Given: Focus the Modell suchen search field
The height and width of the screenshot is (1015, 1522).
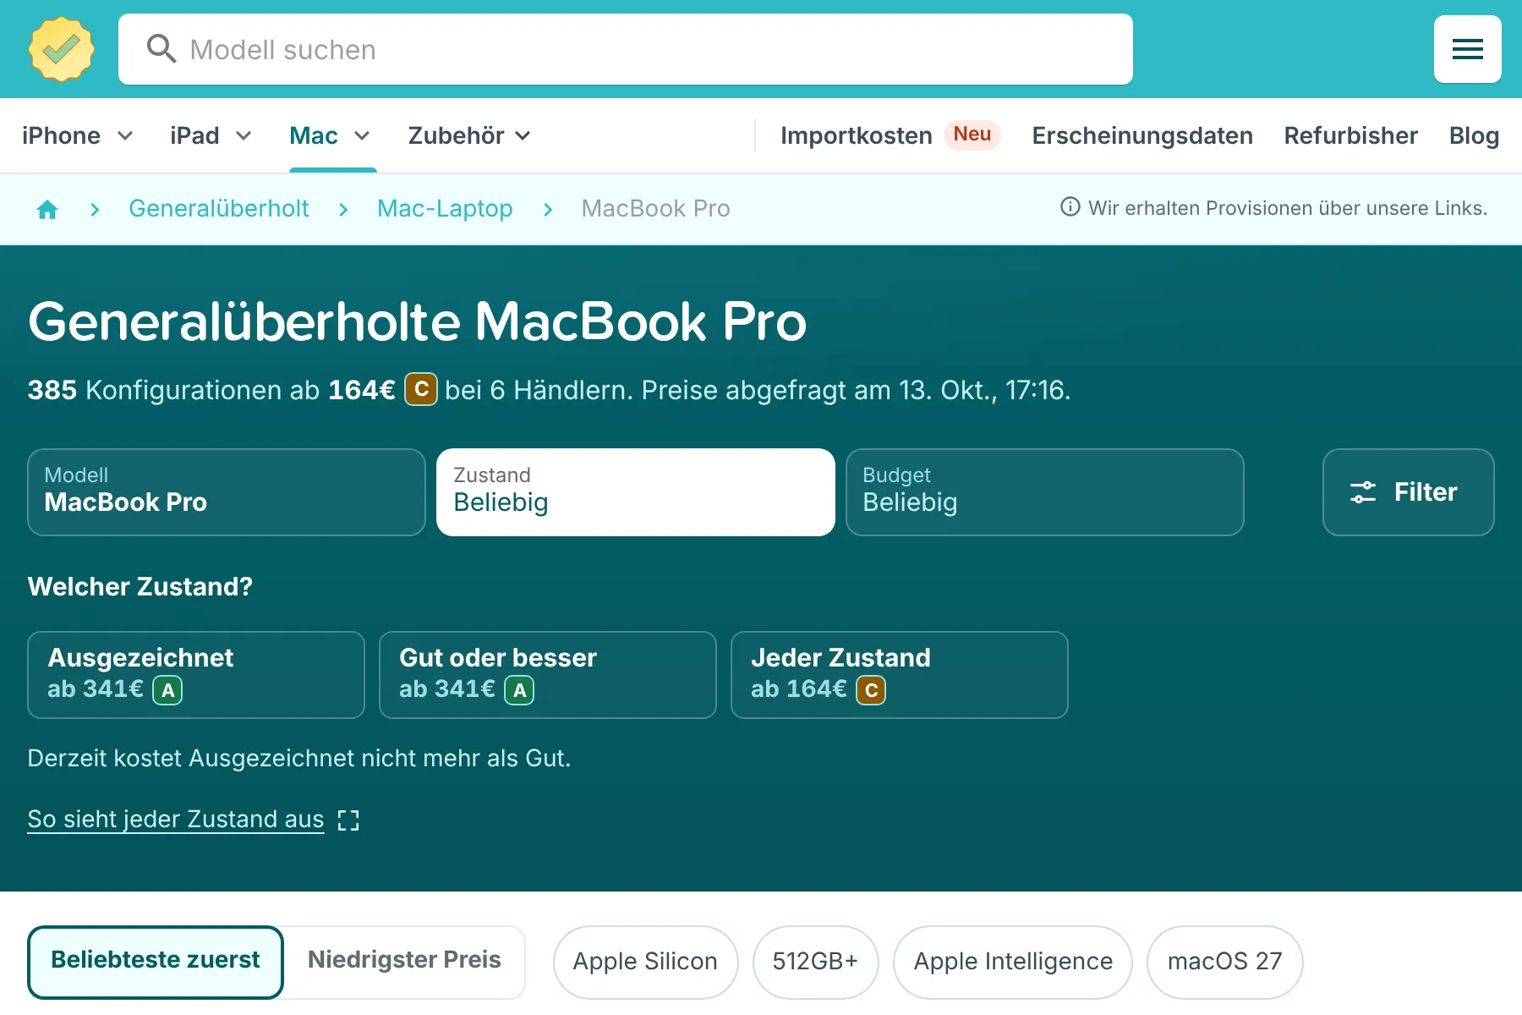Looking at the screenshot, I should [x=626, y=49].
